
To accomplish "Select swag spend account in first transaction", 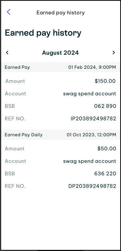I will pyautogui.click(x=90, y=94).
